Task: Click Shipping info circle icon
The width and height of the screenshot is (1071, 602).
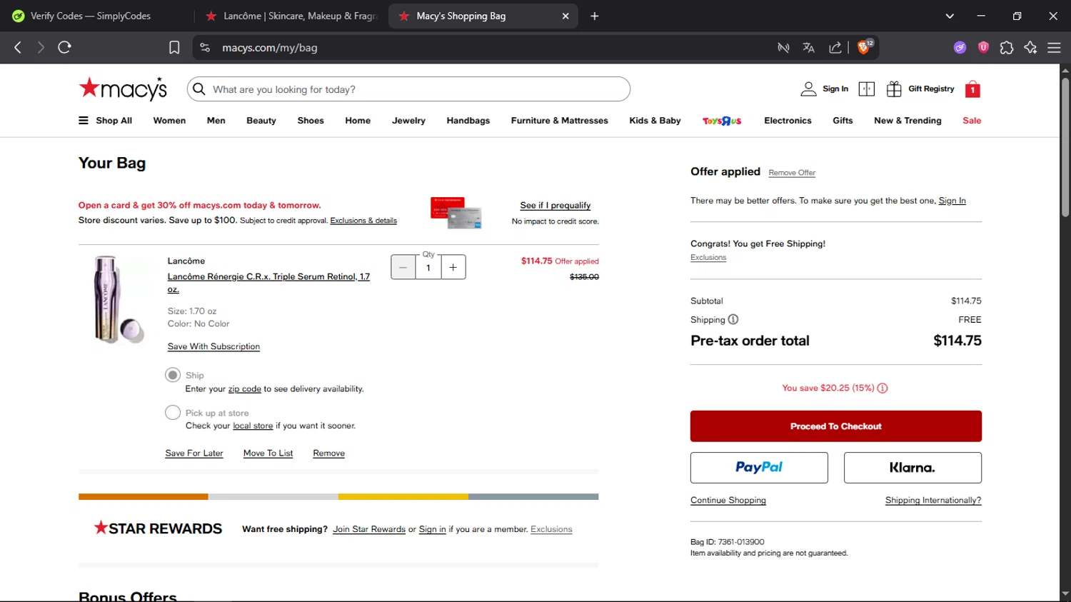Action: [733, 320]
